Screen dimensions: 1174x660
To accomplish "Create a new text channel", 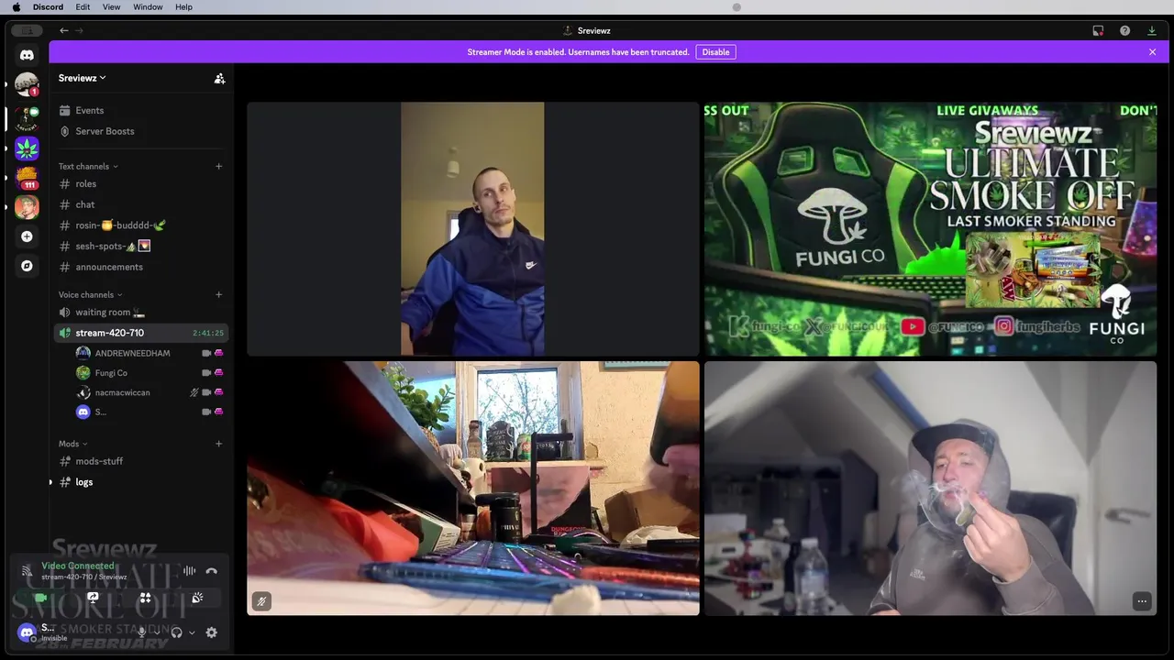I will [x=218, y=166].
